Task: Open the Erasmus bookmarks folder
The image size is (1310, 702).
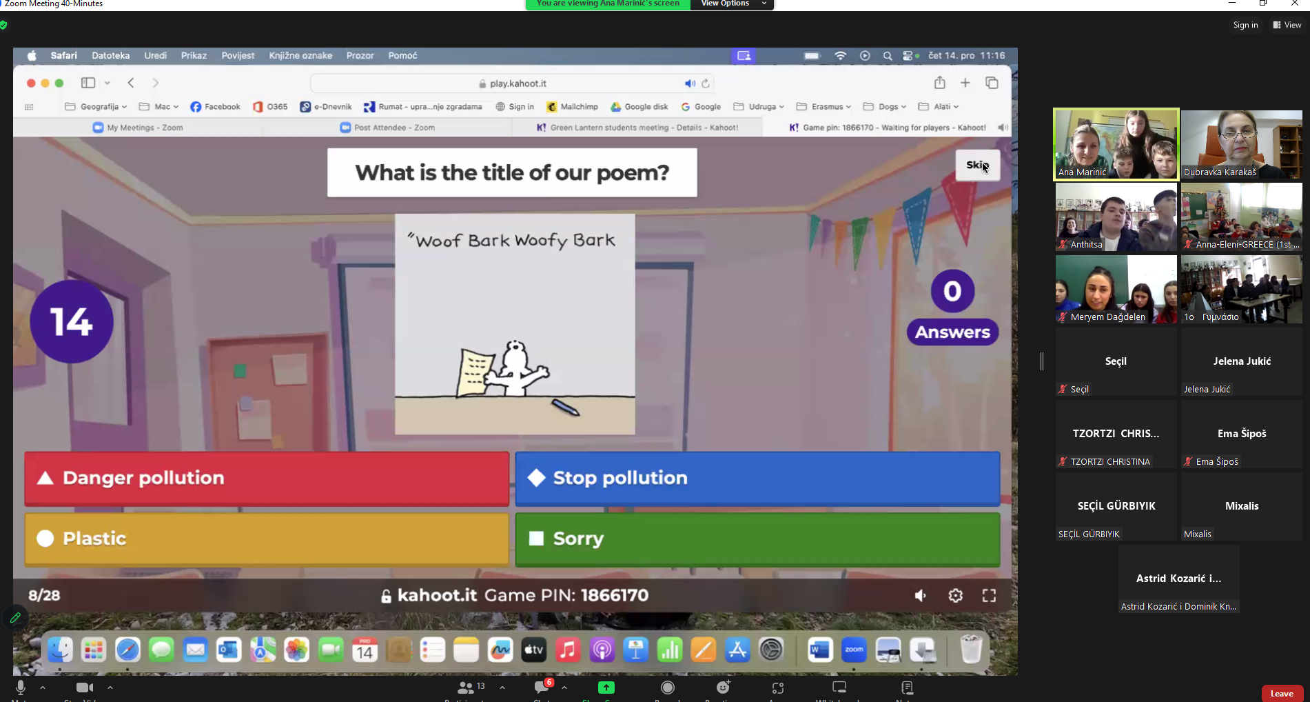Action: tap(823, 107)
